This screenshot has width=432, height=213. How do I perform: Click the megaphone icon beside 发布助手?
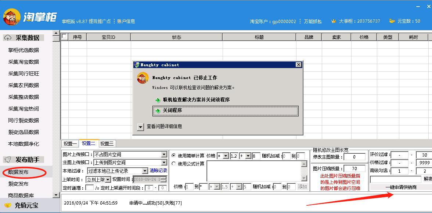tap(7, 160)
